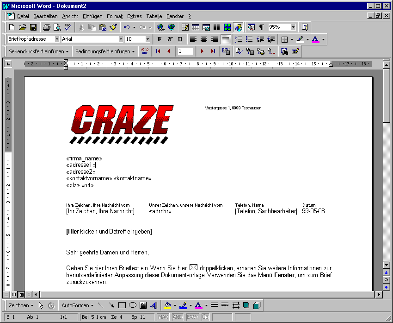The image size is (393, 323).
Task: Open the Format menu
Action: tap(115, 16)
